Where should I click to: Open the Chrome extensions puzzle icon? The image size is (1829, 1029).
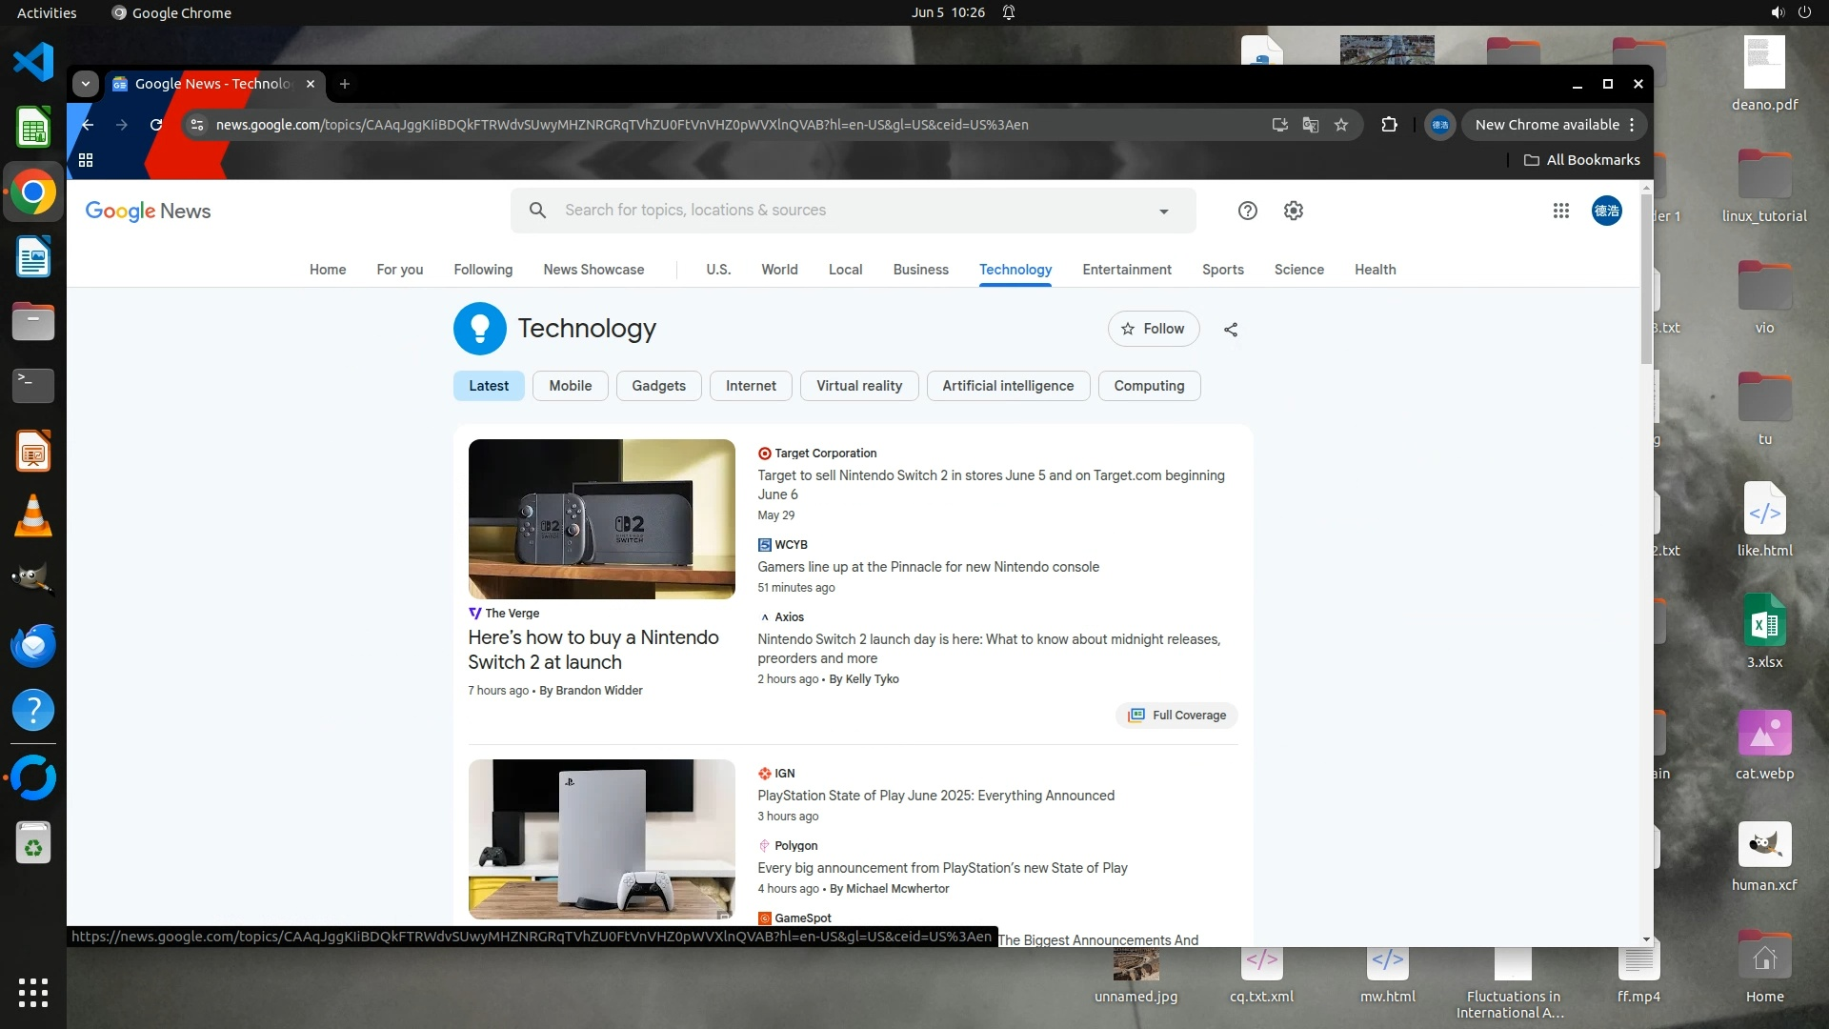[x=1389, y=125]
